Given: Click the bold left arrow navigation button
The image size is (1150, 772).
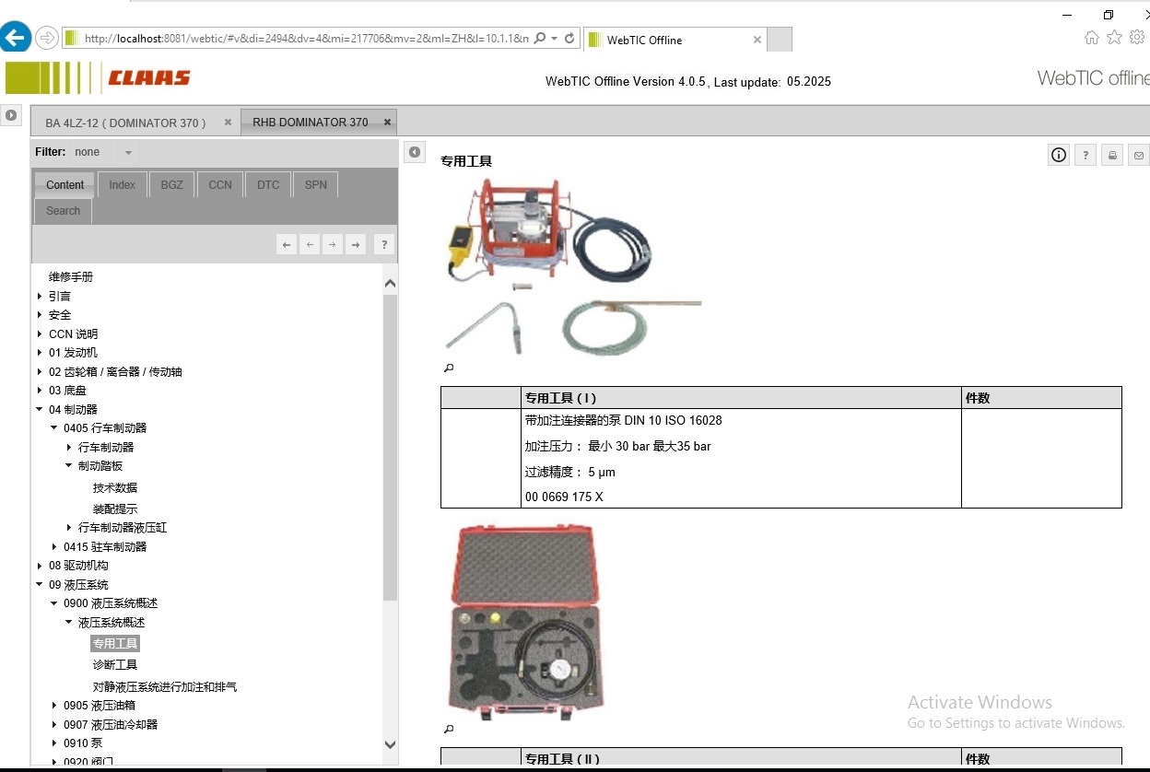Looking at the screenshot, I should click(x=287, y=244).
